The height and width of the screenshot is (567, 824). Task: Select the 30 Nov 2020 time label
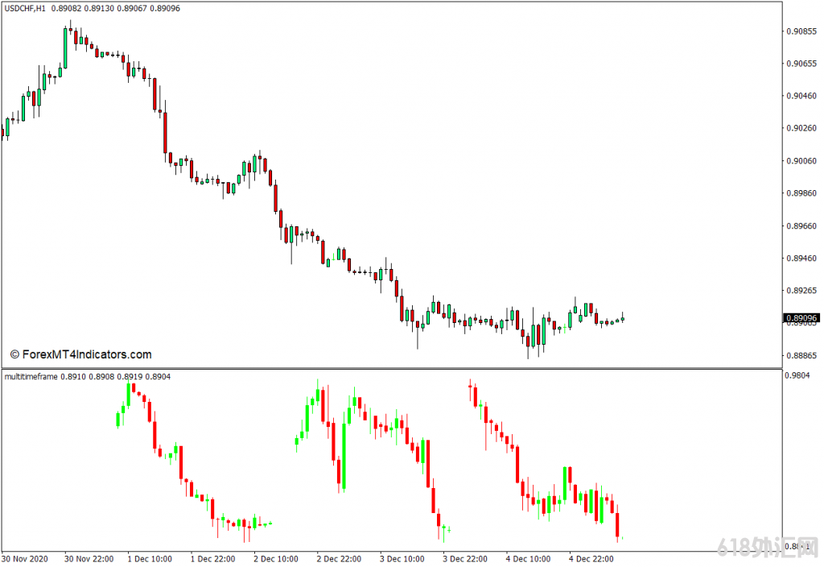(x=26, y=558)
